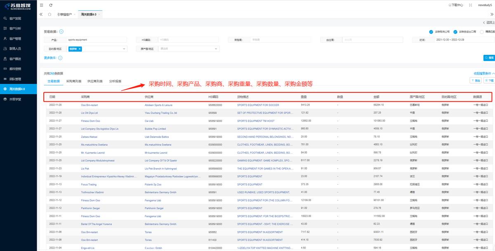Image resolution: width=495 pixels, height=251 pixels.
Task: Switch to the 采购商列表 tab
Action: (x=73, y=81)
